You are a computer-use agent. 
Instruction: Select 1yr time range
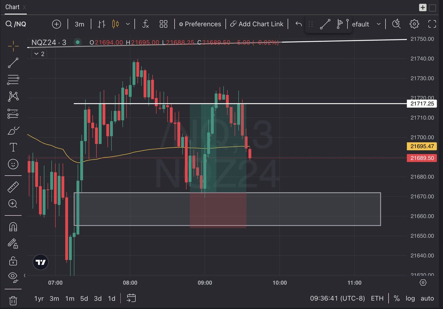pos(39,298)
